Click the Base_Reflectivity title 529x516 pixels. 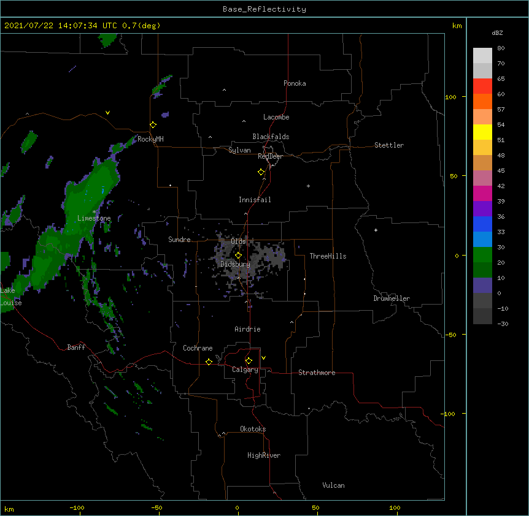pos(264,9)
